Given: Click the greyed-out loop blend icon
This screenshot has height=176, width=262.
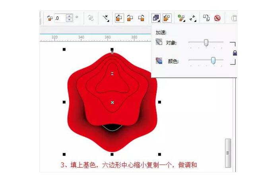Looking at the screenshot, I should 91,18.
